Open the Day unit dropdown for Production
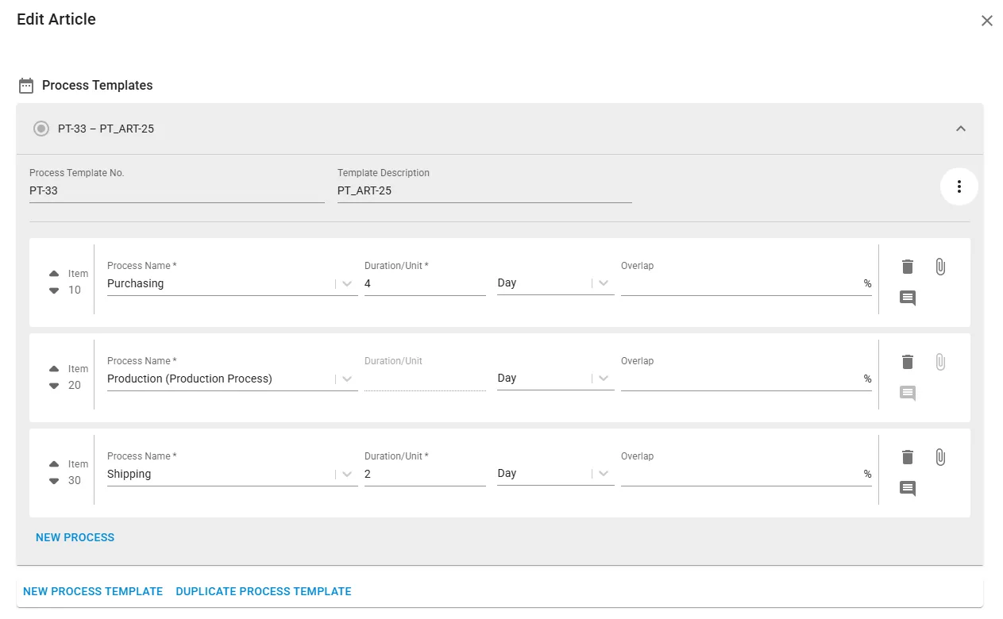The height and width of the screenshot is (619, 1003). click(x=604, y=379)
